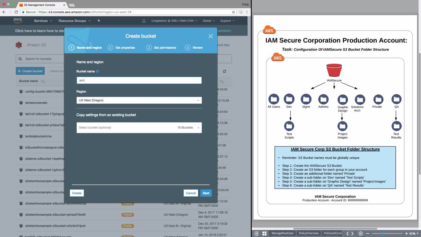Sort by Bucket name column icon
This screenshot has height=237, width=421.
click(43, 81)
